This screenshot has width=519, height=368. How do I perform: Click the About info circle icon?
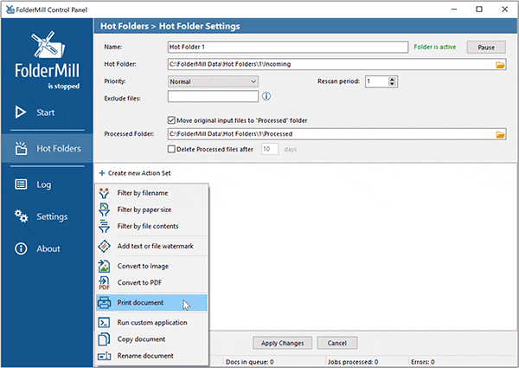[x=21, y=249]
